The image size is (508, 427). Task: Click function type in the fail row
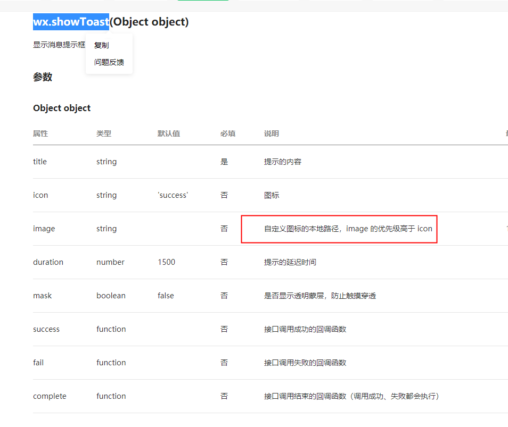111,363
